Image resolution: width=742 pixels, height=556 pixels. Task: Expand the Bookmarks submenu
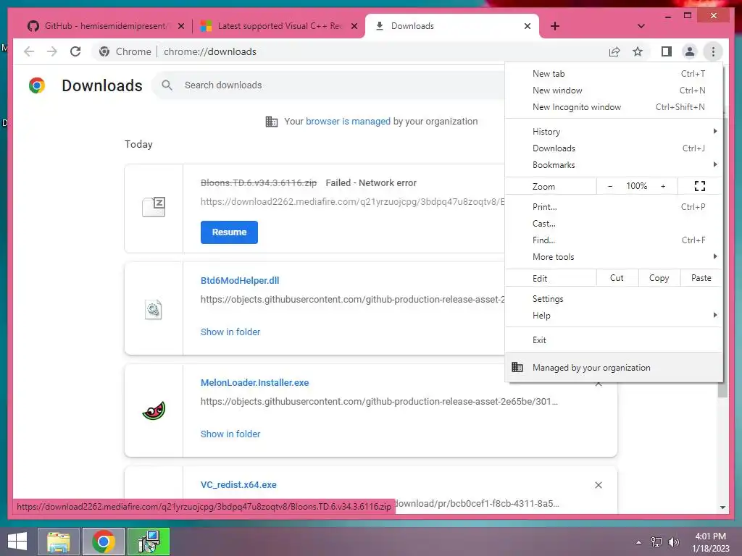(614, 164)
